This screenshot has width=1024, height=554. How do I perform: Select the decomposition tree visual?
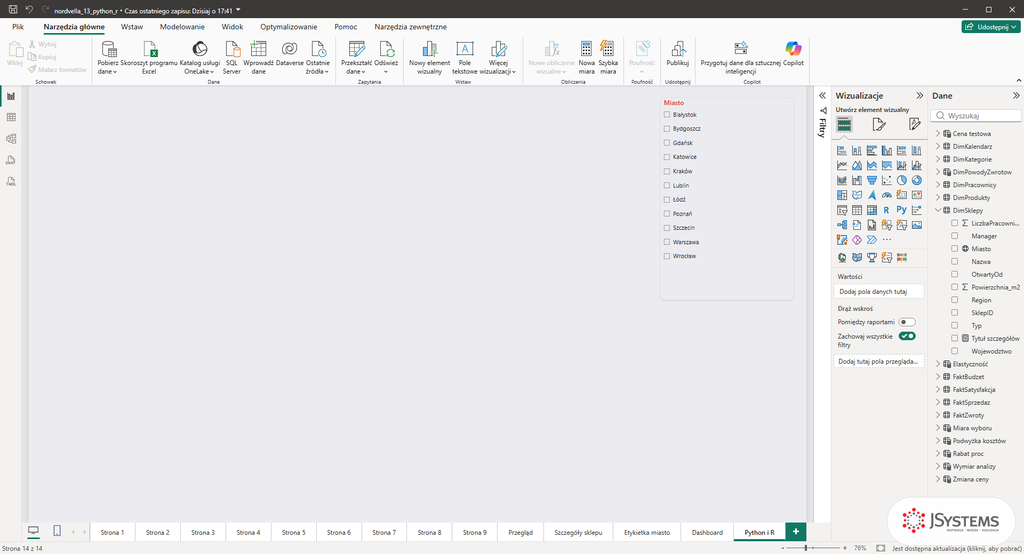tap(842, 225)
